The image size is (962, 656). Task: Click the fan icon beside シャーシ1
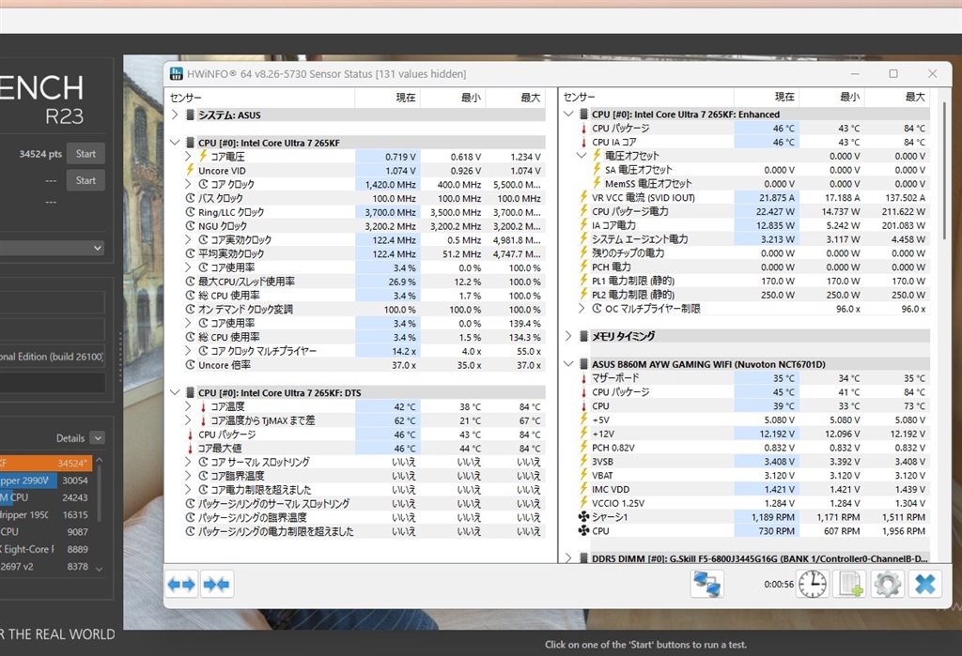pos(583,517)
